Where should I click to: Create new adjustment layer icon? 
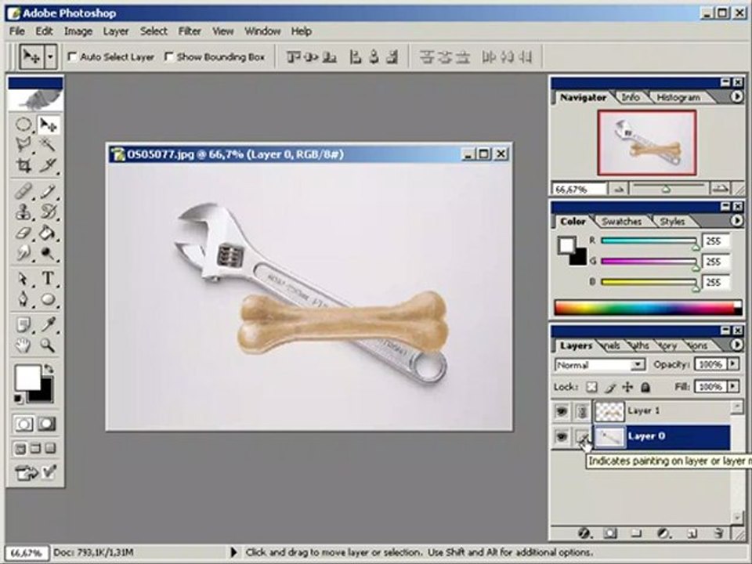663,533
